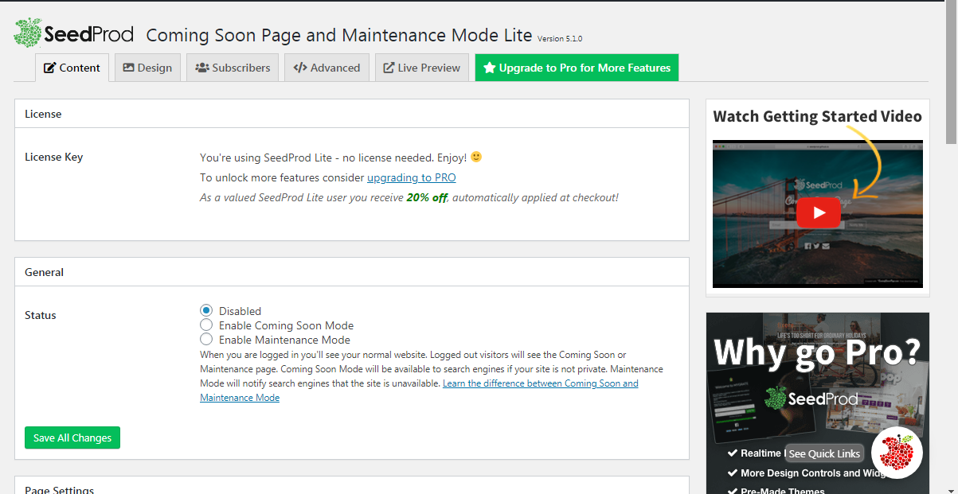Click the 'Status' label
This screenshot has height=494, width=958.
click(41, 315)
